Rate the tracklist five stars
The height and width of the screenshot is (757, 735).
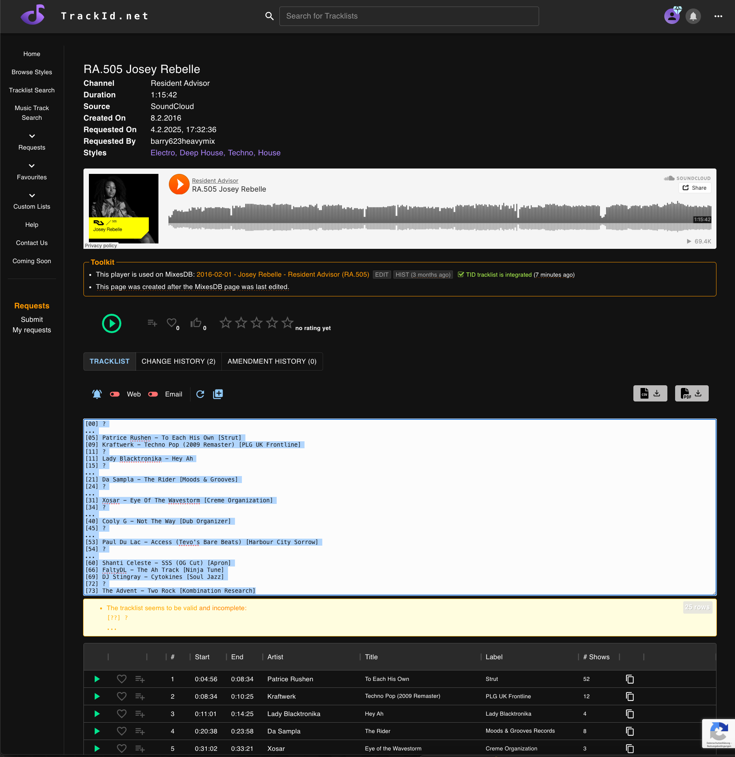[x=288, y=323]
